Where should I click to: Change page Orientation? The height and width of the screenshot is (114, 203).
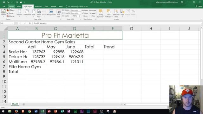click(x=27, y=13)
